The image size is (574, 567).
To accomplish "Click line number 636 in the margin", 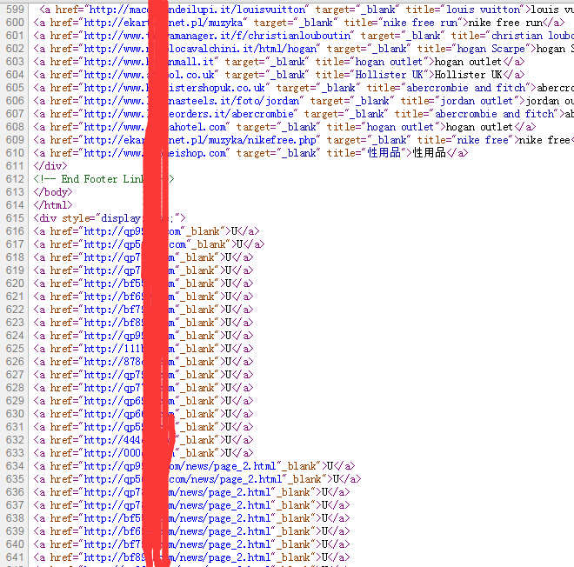I will pos(15,492).
